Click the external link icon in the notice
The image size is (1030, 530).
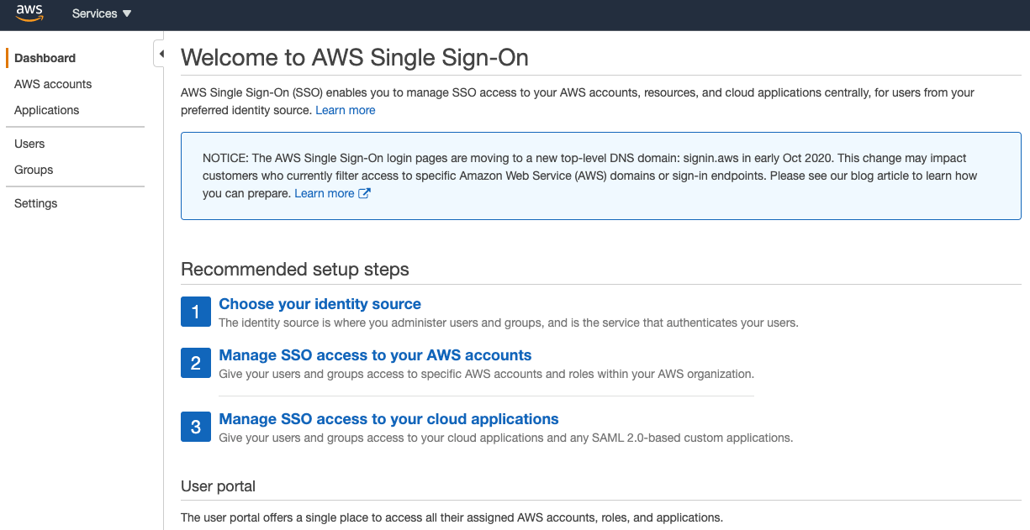[364, 193]
